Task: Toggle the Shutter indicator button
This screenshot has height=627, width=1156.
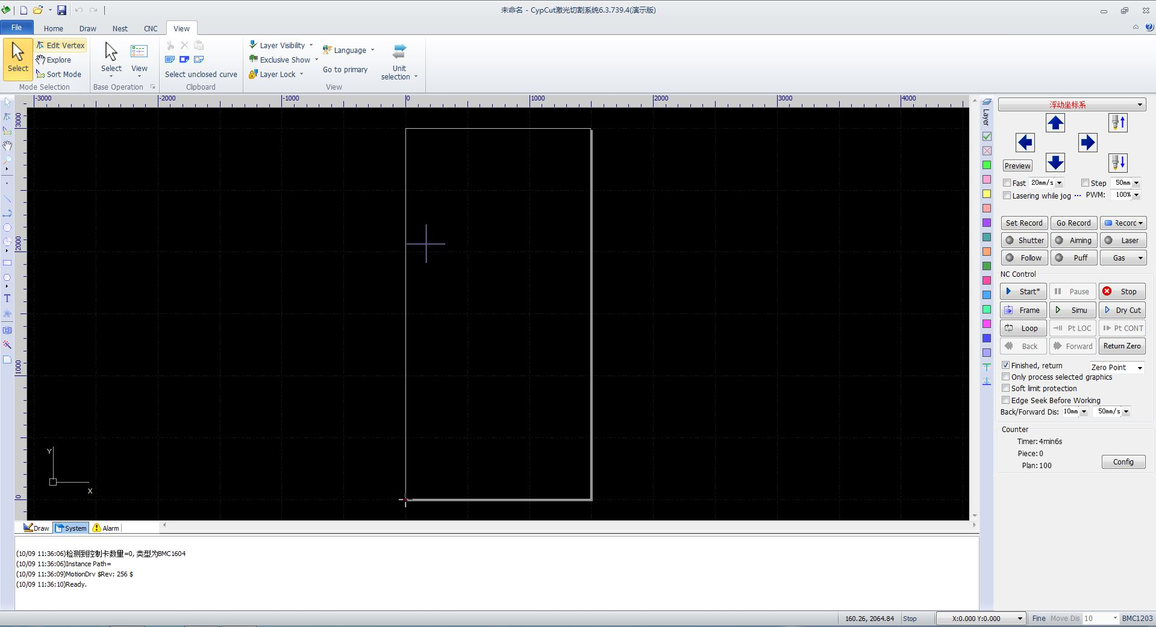Action: pos(1024,240)
